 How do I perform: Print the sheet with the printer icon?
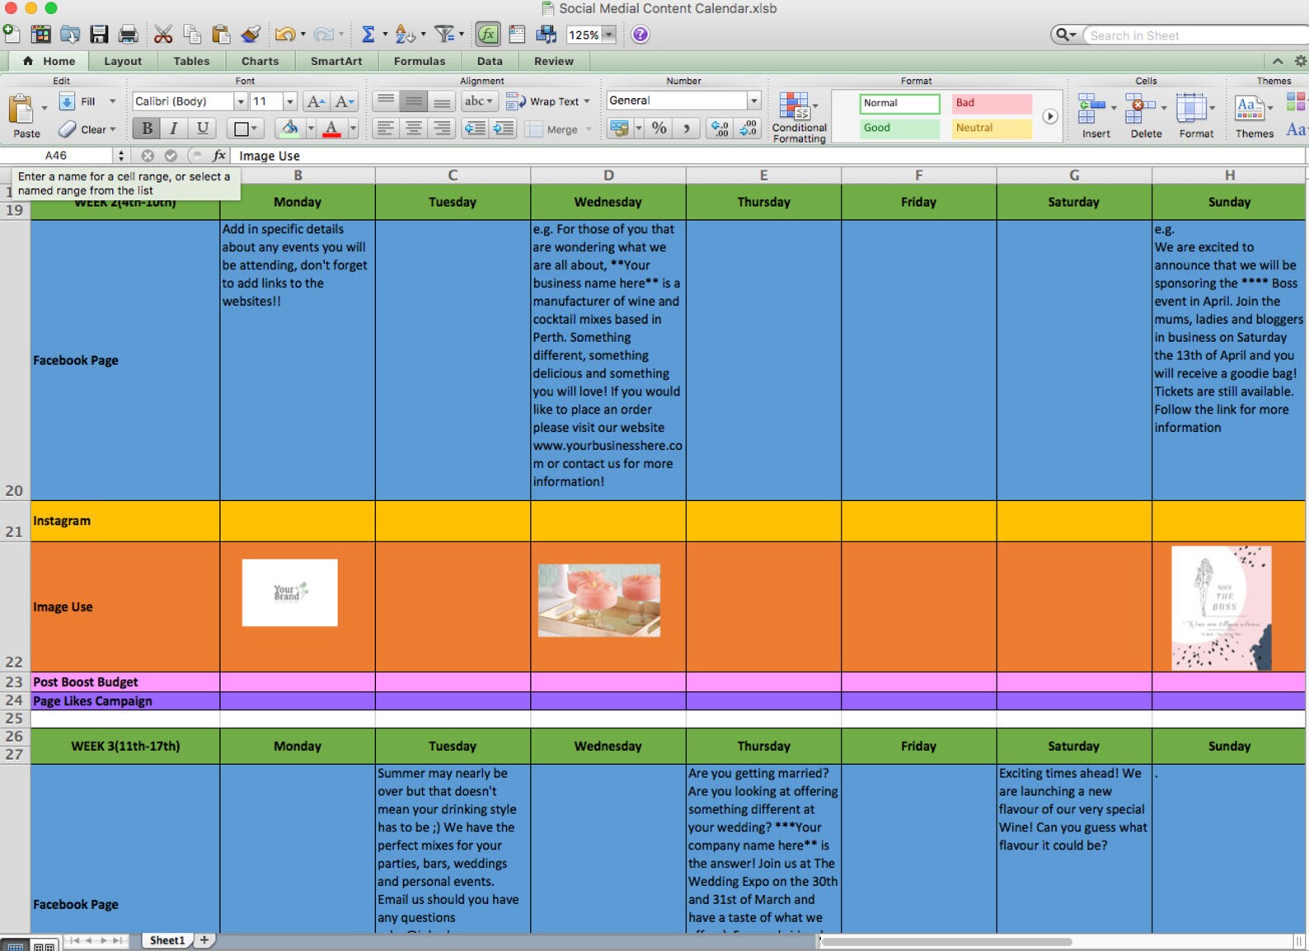tap(128, 34)
